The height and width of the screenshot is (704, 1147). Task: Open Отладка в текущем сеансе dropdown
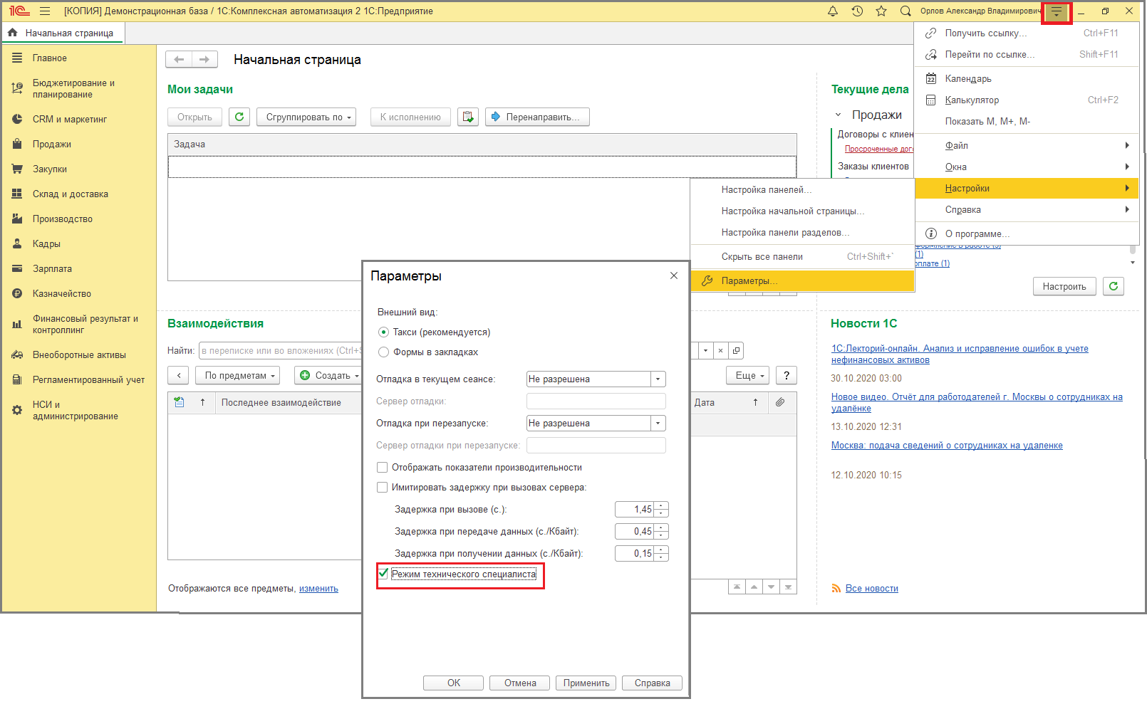pos(658,379)
